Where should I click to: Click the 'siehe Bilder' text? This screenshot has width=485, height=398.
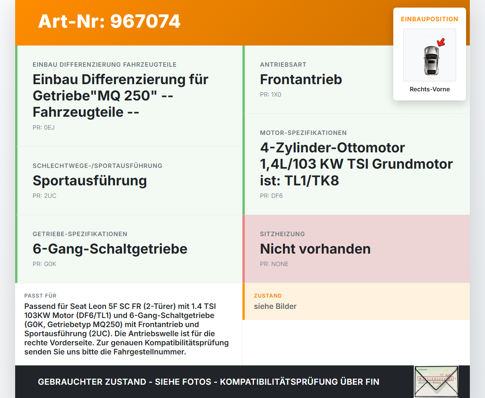coord(275,306)
